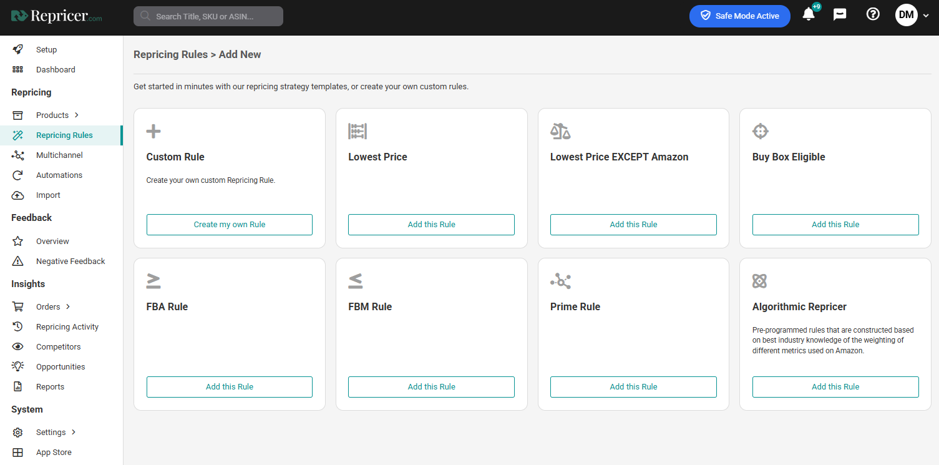Viewport: 939px width, 465px height.
Task: Click the Reports document icon
Action: [18, 386]
